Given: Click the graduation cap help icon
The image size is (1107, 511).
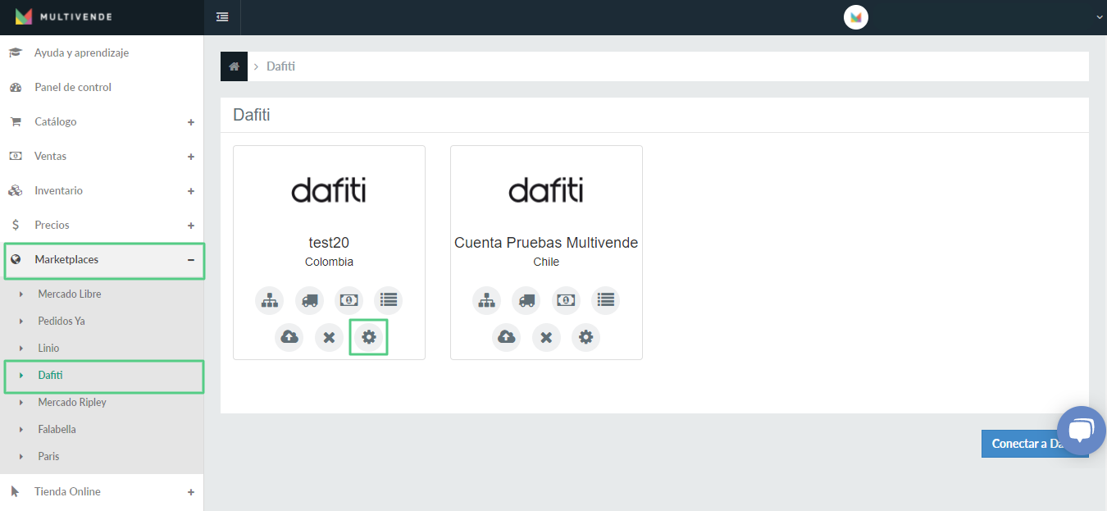Looking at the screenshot, I should click(15, 52).
